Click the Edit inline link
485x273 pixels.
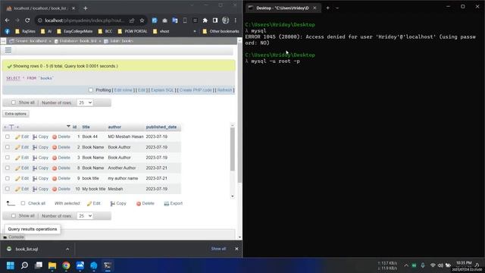click(x=123, y=90)
